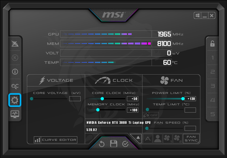Save the profile with the floppy disk icon
This screenshot has width=227, height=158.
(114, 144)
